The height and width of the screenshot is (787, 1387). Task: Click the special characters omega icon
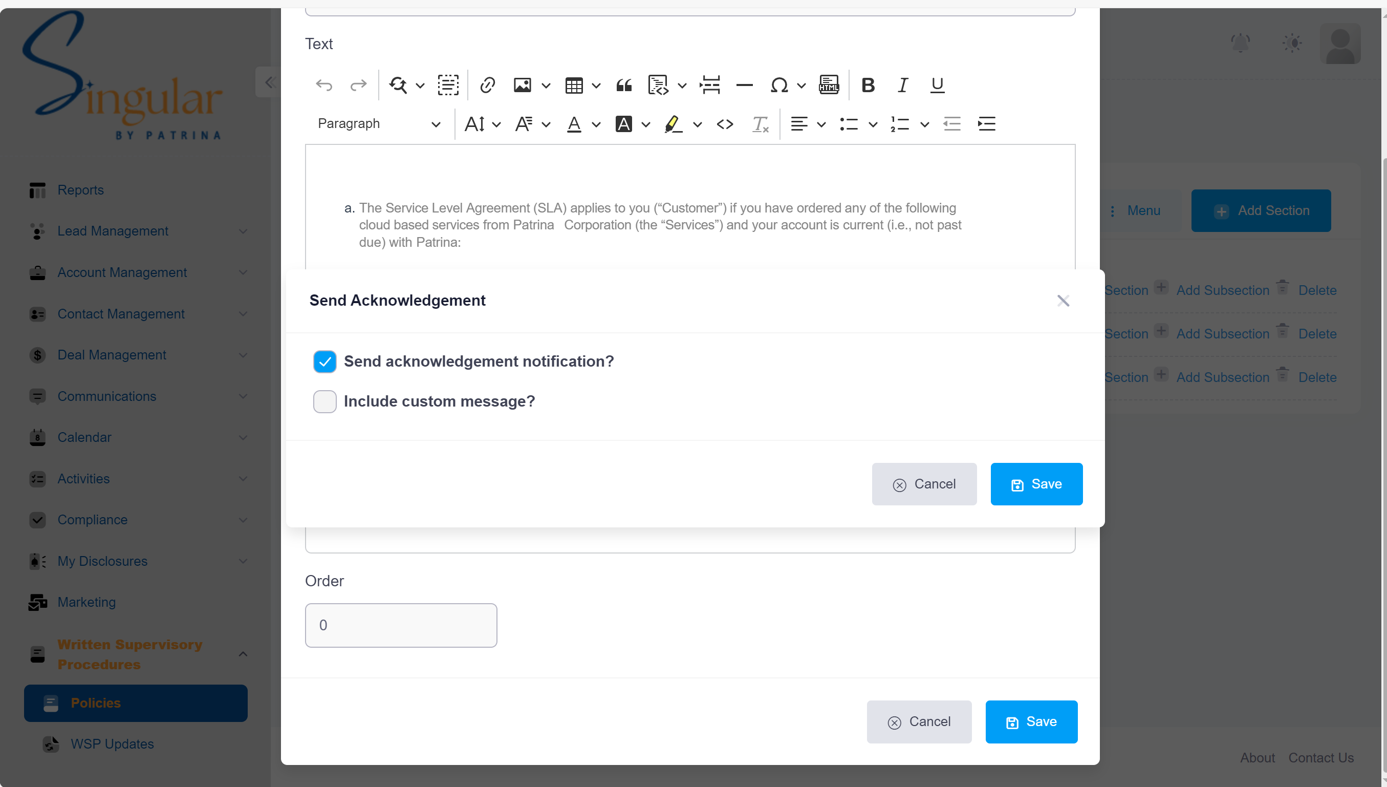click(780, 85)
